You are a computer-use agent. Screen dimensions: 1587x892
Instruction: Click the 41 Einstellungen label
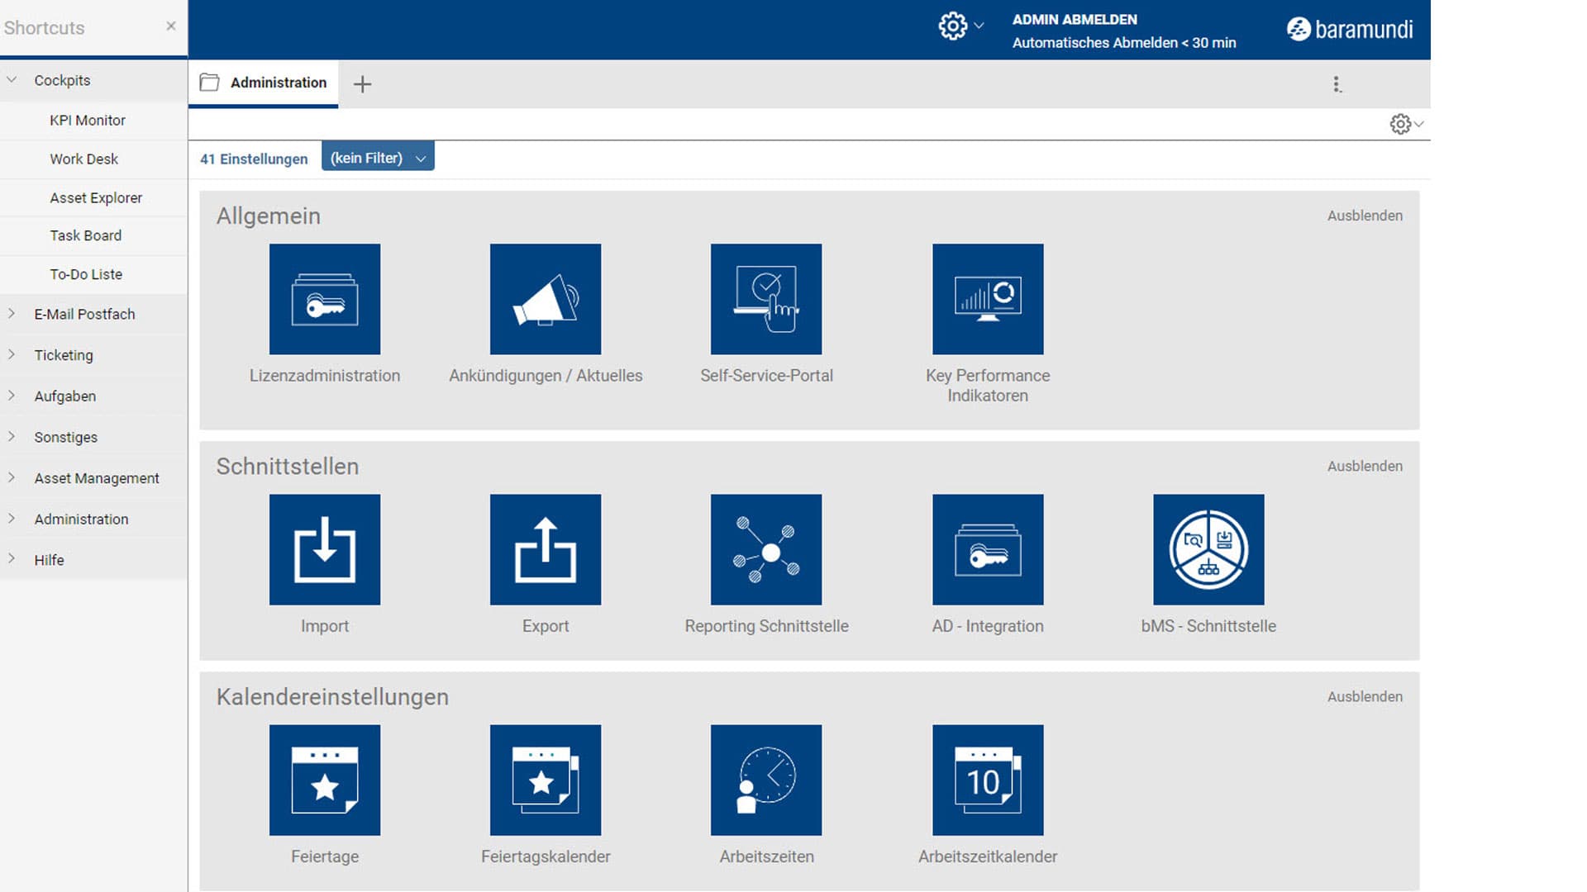tap(254, 159)
